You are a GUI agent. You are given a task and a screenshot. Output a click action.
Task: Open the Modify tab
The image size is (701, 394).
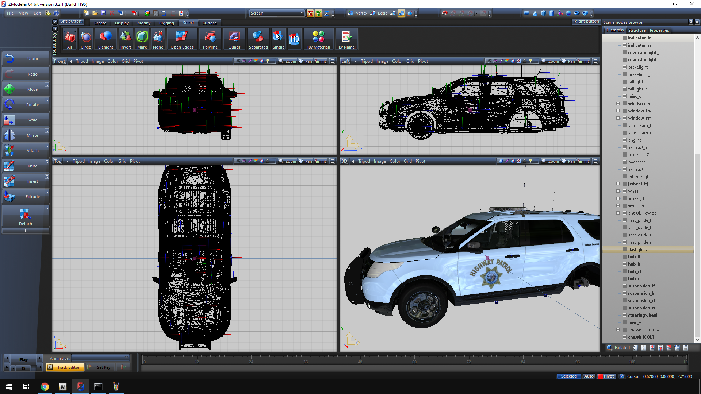(x=144, y=23)
